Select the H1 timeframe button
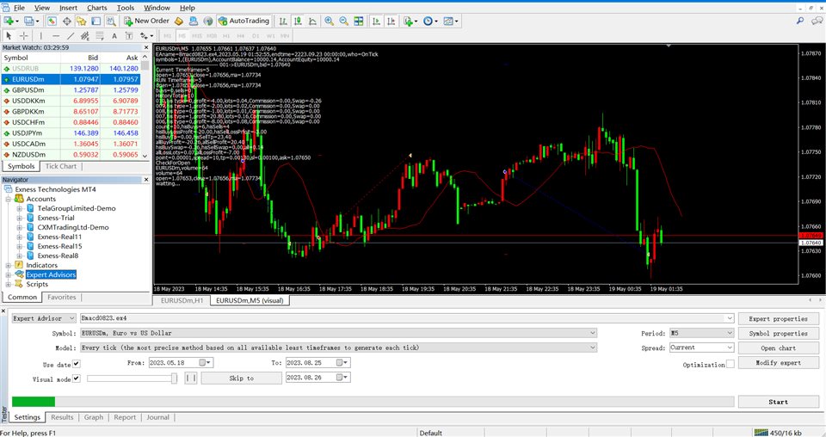 pyautogui.click(x=226, y=36)
